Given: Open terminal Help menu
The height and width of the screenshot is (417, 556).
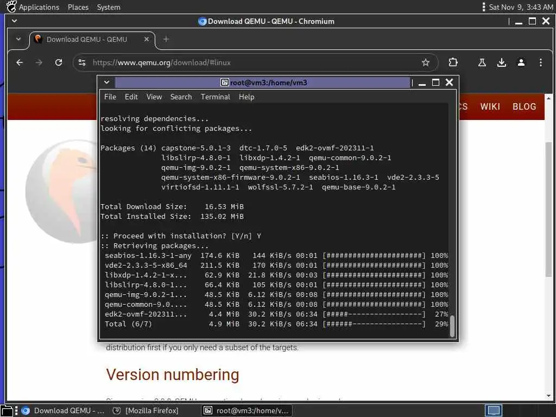Looking at the screenshot, I should (x=247, y=97).
